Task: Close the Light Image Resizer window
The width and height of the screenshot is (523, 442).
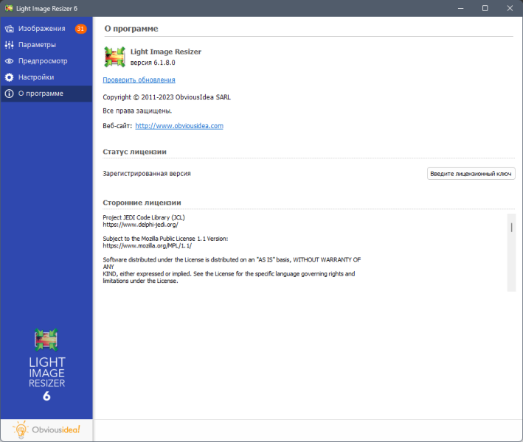Action: (510, 8)
